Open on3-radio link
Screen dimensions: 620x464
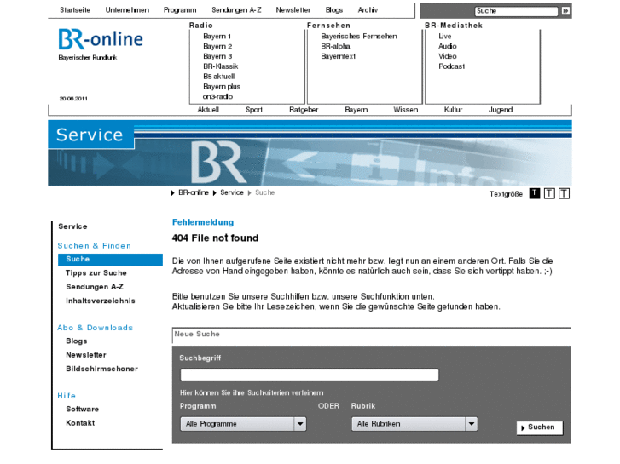pyautogui.click(x=217, y=97)
